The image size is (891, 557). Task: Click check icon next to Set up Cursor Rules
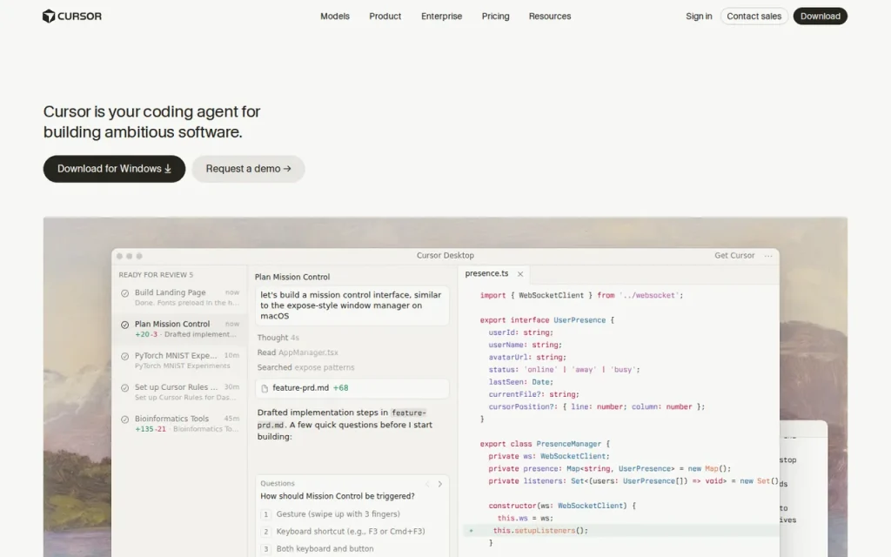point(124,388)
